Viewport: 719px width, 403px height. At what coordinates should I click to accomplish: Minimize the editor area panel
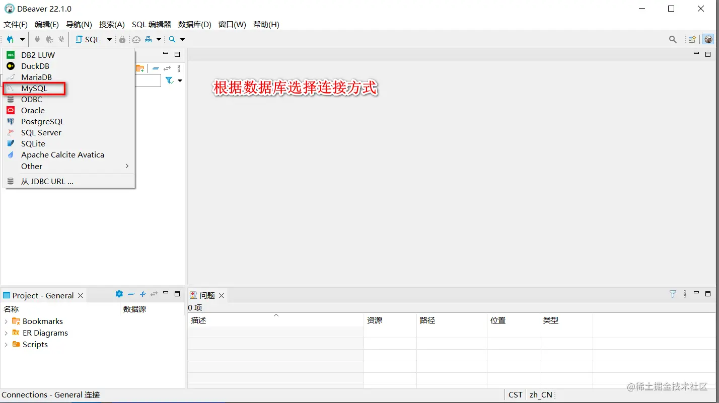[x=696, y=53]
